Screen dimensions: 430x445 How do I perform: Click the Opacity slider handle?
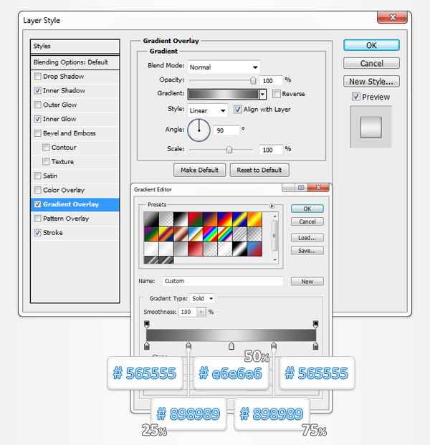pos(253,81)
